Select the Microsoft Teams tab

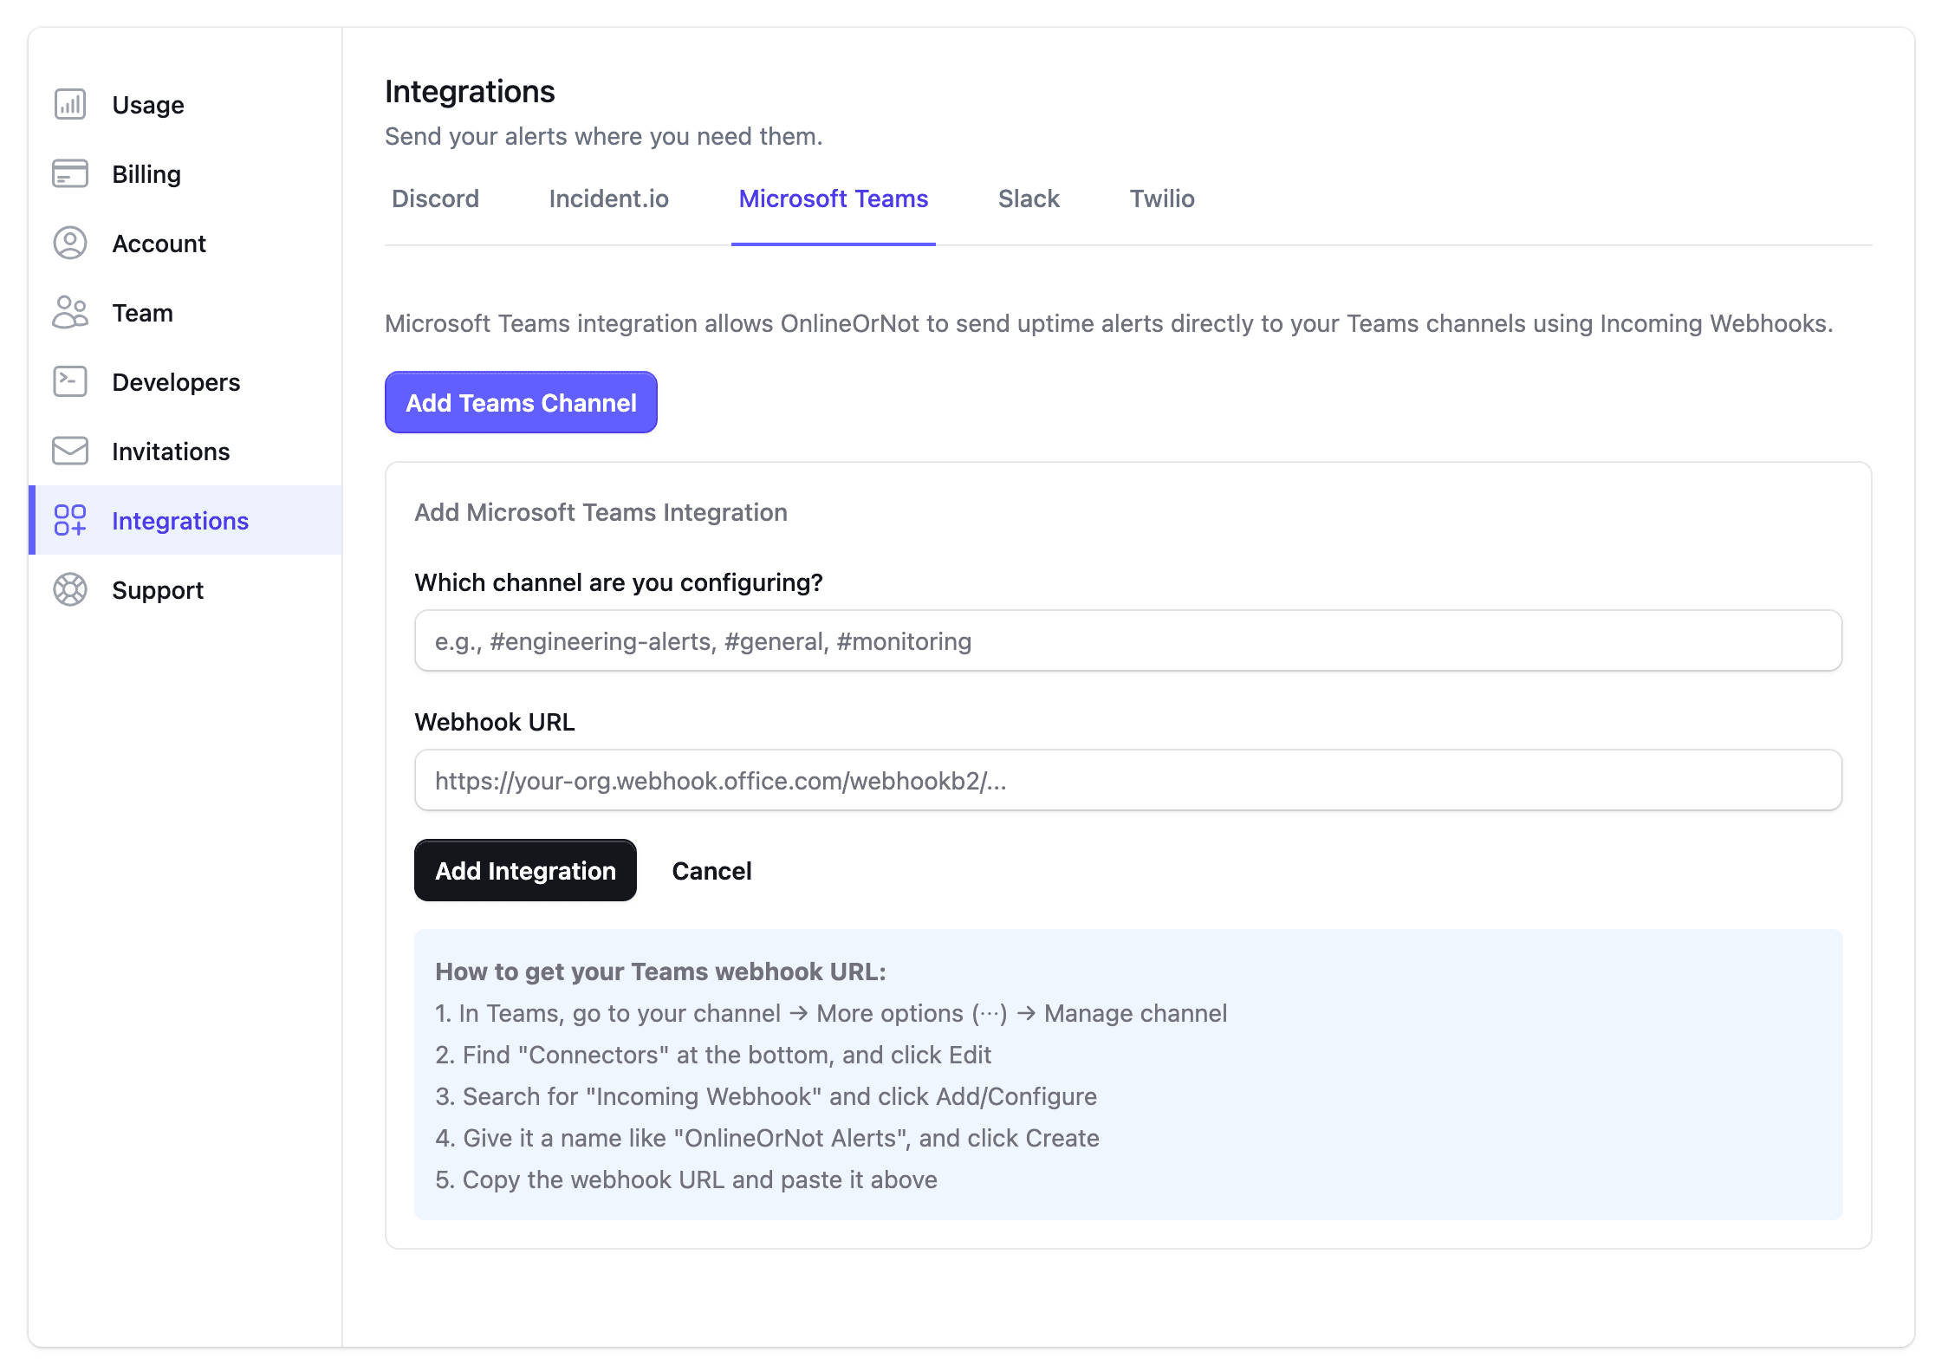(x=833, y=198)
